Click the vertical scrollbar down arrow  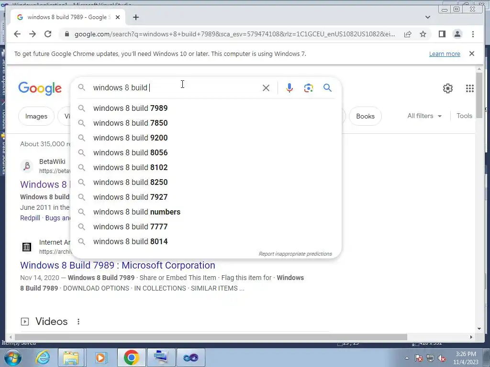pos(479,328)
